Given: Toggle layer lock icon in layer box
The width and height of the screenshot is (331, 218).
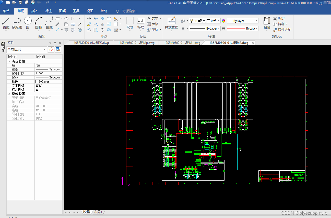Looking at the screenshot, I should tap(200, 21).
